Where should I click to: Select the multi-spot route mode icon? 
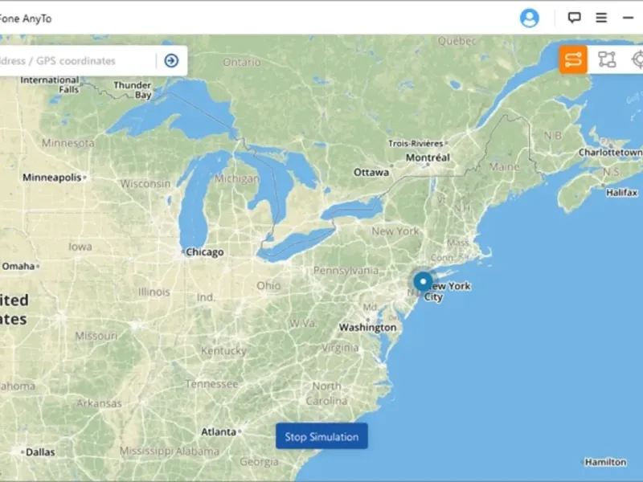(607, 59)
